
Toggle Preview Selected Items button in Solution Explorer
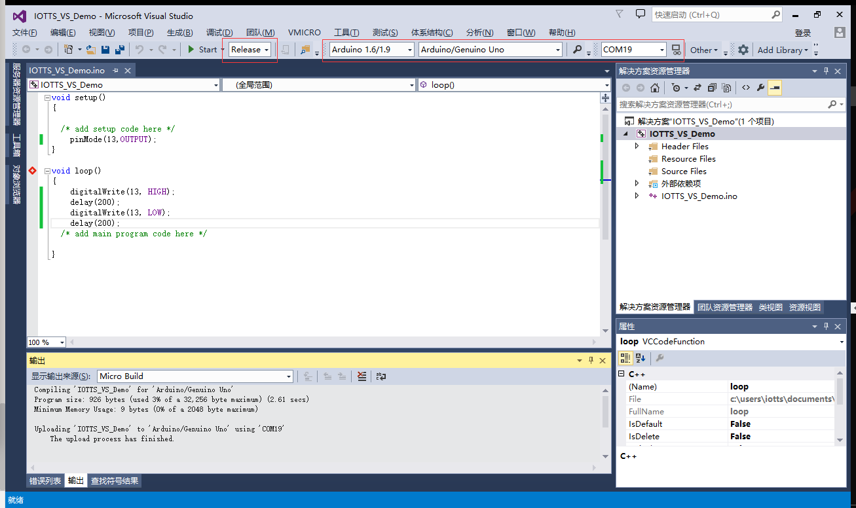[x=775, y=88]
